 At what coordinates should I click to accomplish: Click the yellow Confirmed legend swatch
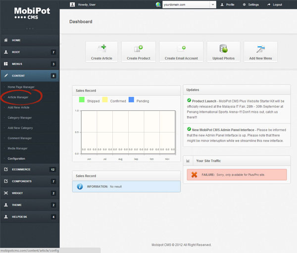click(105, 100)
